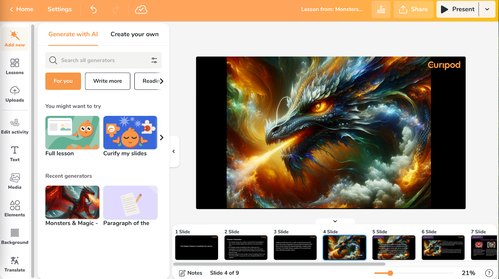Adjust the zoom slider handle
This screenshot has height=279, width=499.
[x=390, y=273]
